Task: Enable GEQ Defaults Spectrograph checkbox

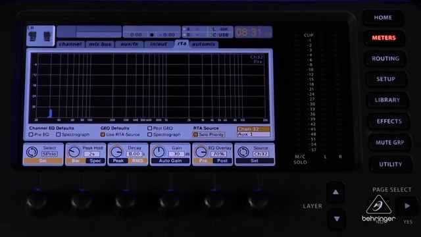Action: click(150, 134)
